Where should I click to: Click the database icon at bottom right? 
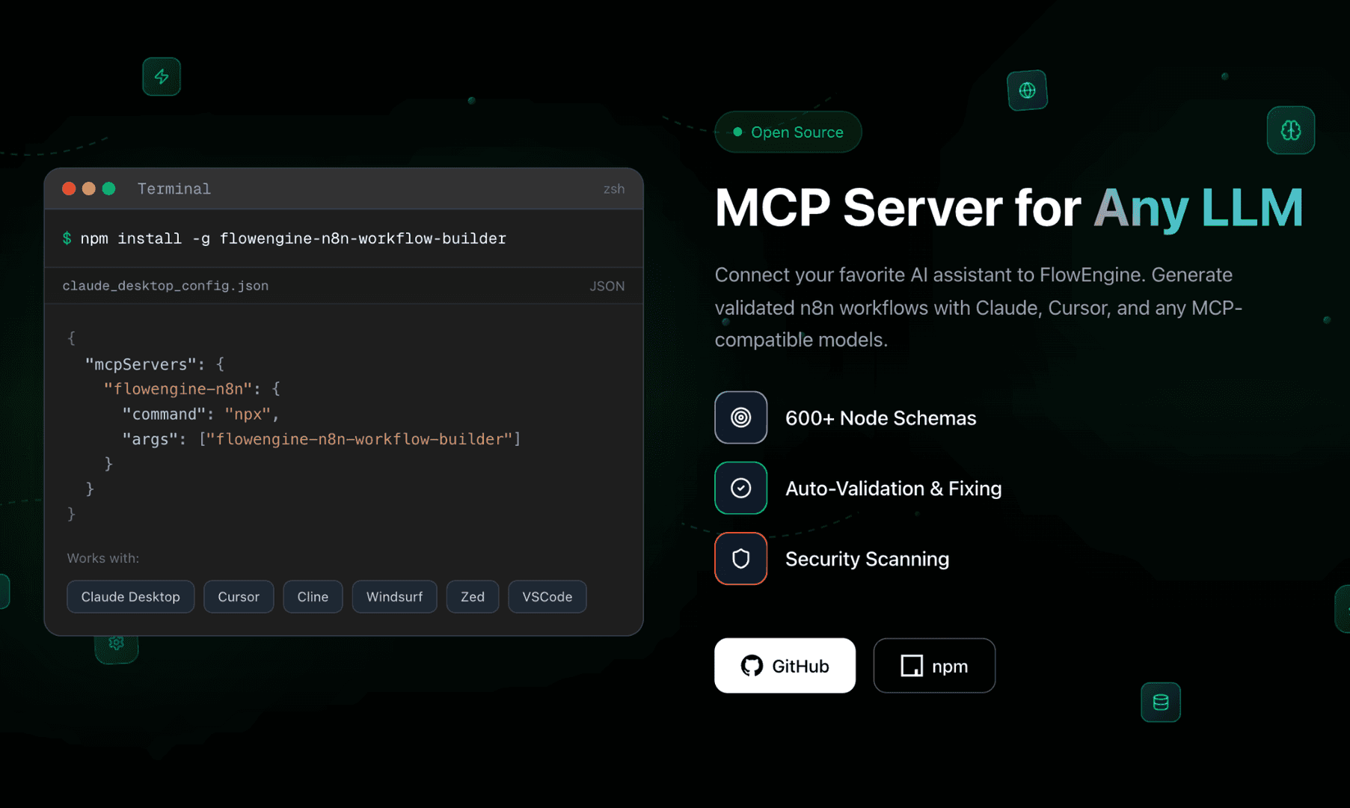[x=1160, y=703]
